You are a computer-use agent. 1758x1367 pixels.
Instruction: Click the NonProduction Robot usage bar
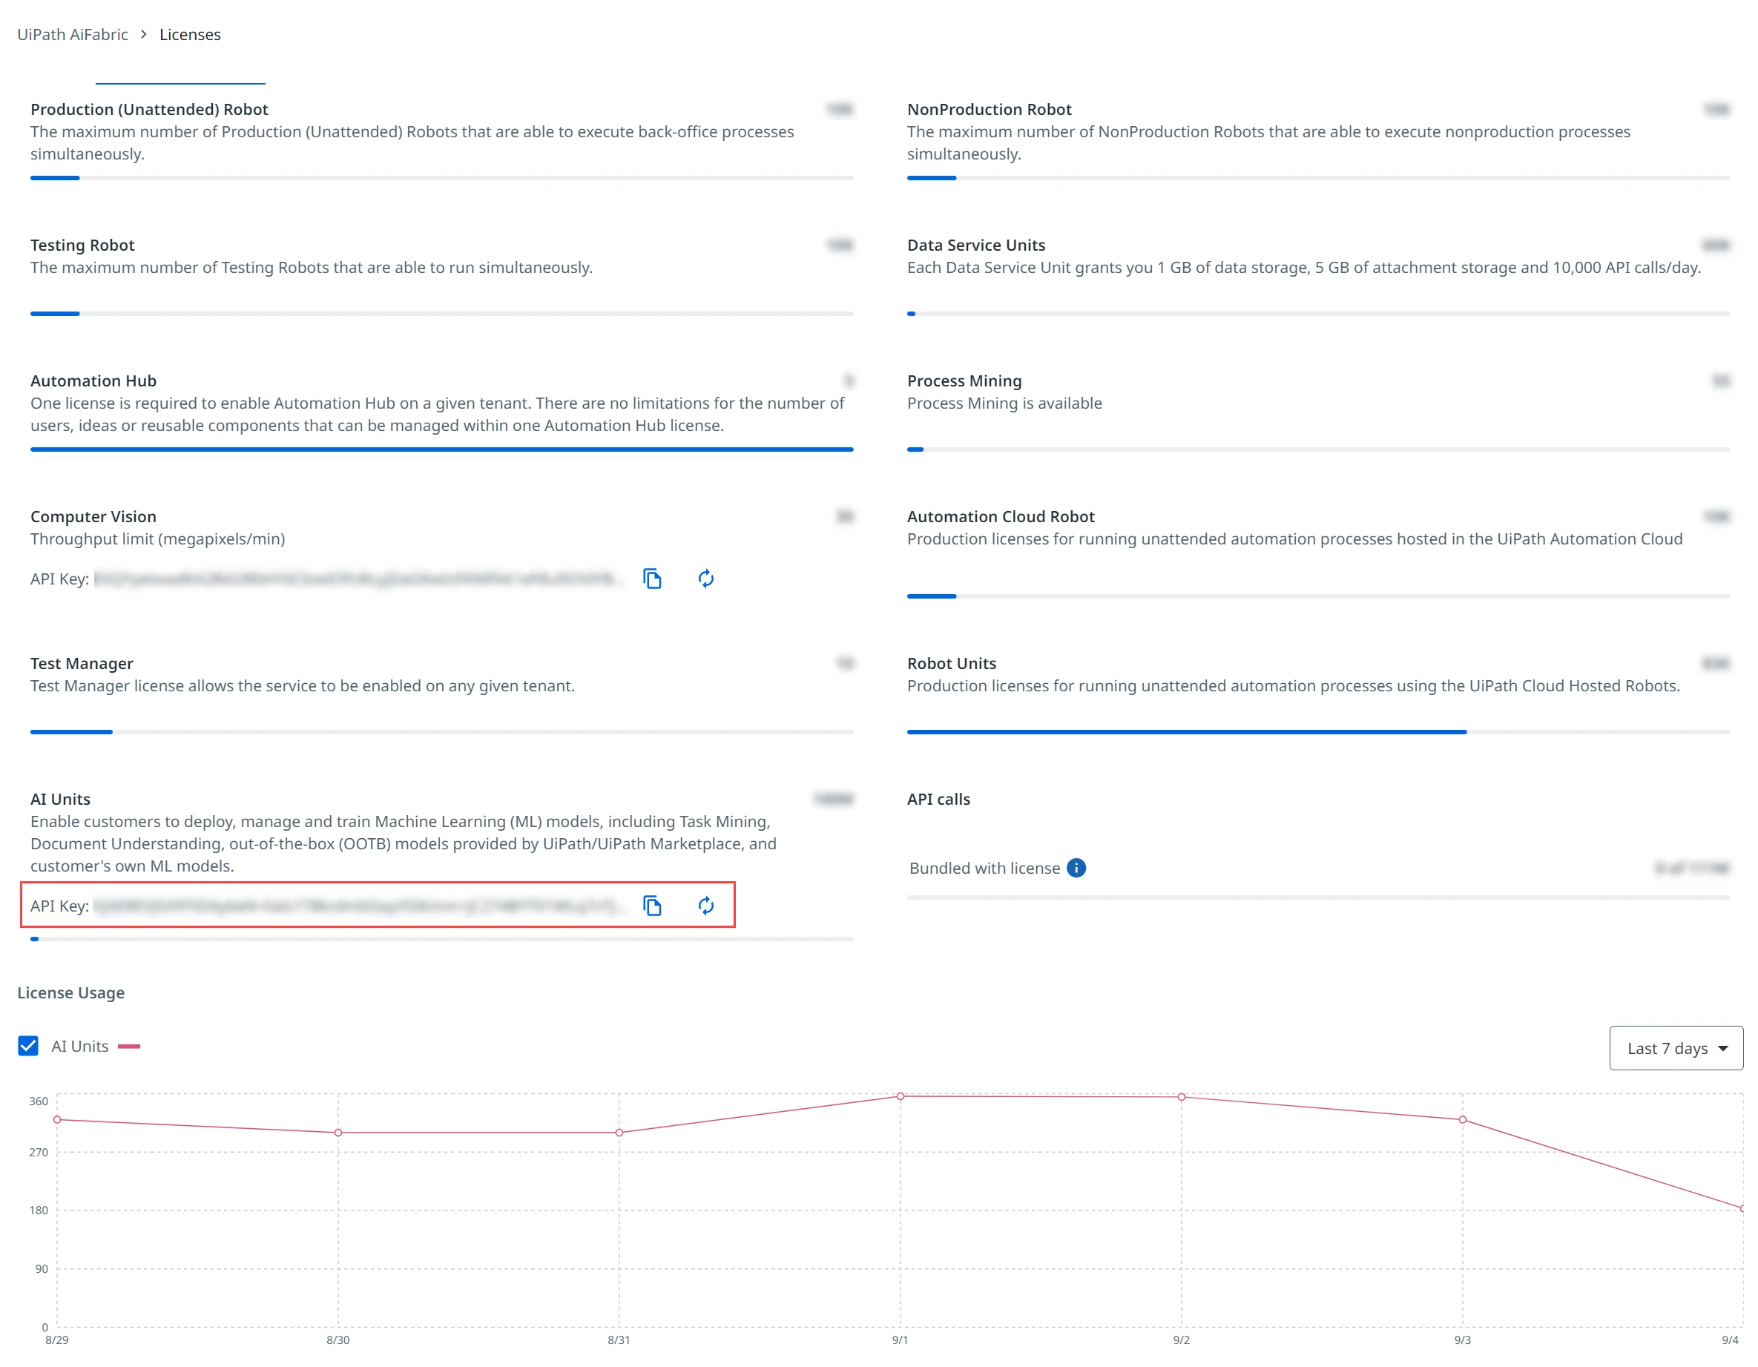coord(1319,178)
